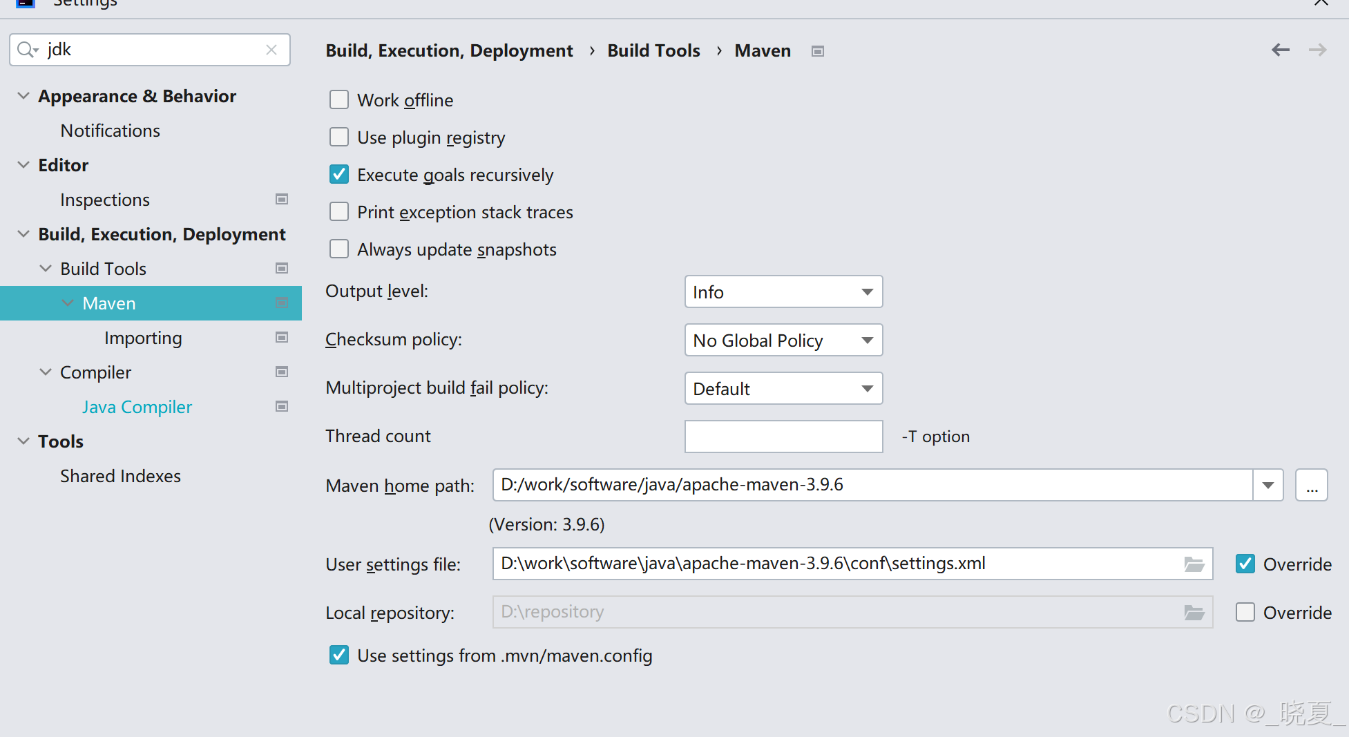1349x737 pixels.
Task: Click '-T option' label
Action: point(936,437)
